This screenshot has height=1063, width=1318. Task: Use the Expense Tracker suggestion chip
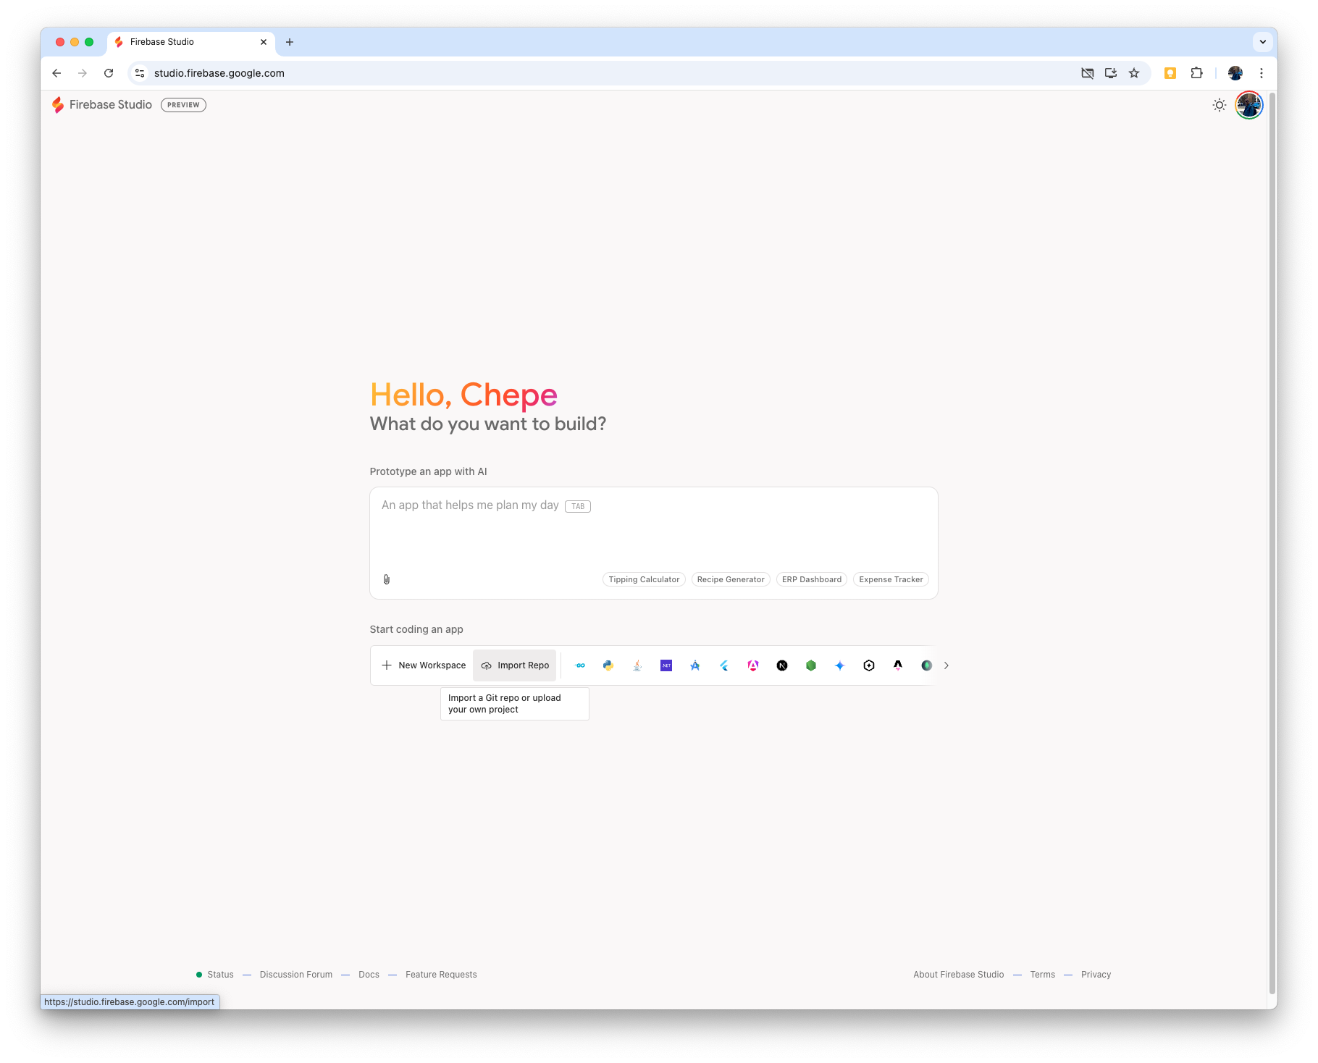tap(891, 579)
